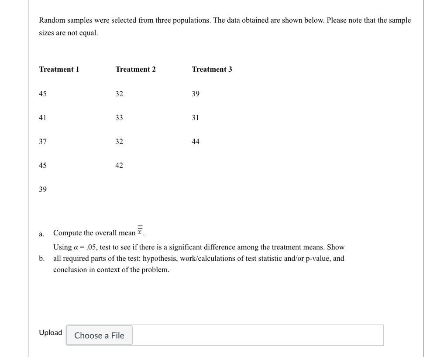
Task: Click the value 31 in Treatment 3
Action: 195,118
